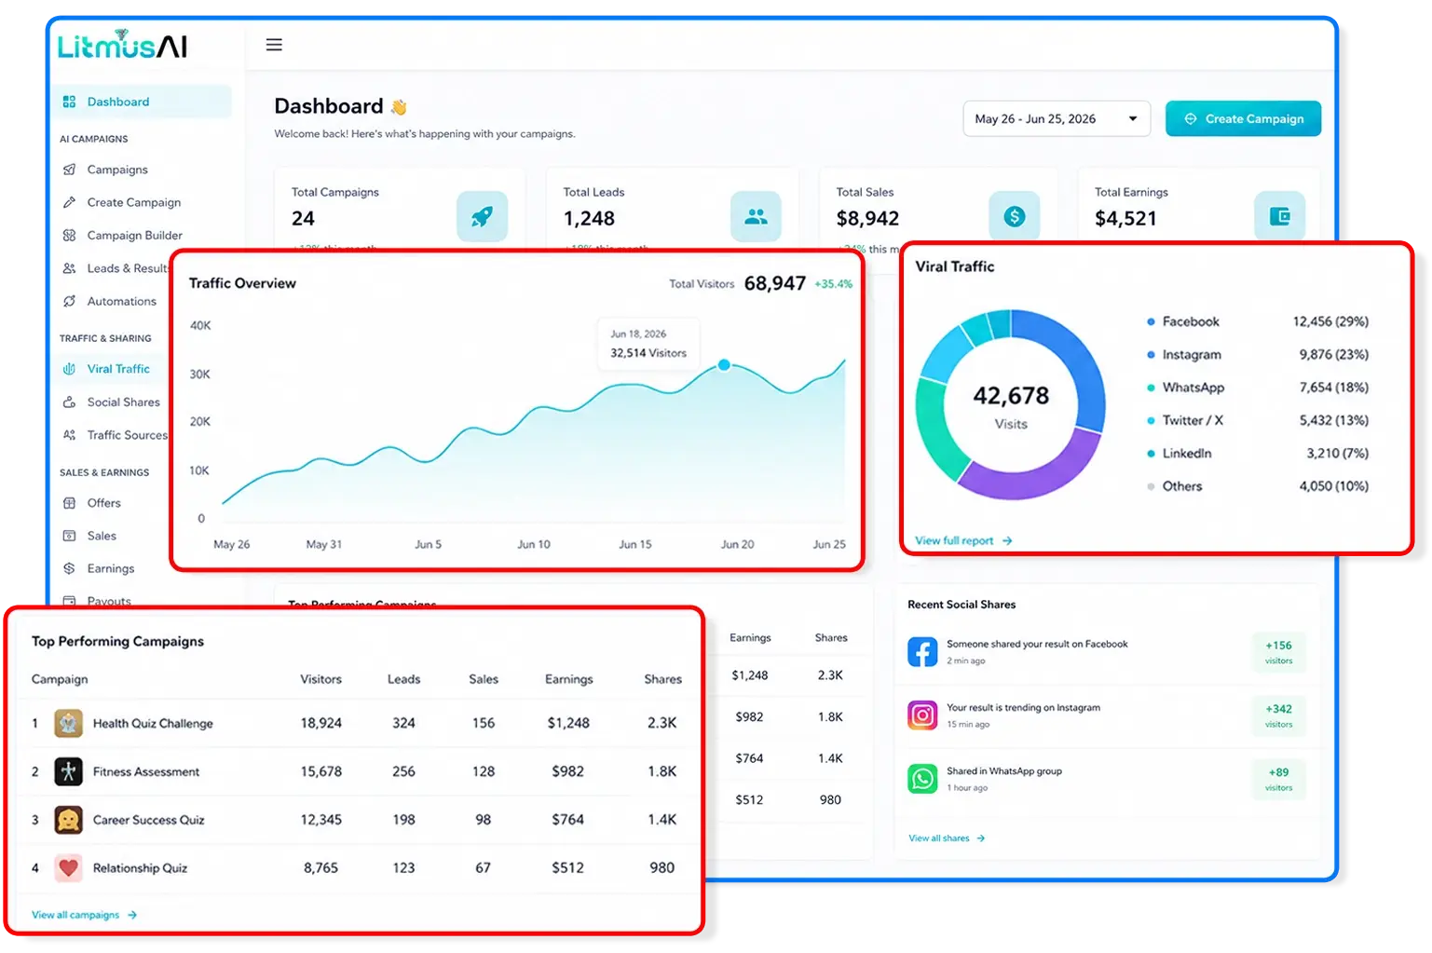
Task: Click the Facebook legend color dot
Action: 1152,322
